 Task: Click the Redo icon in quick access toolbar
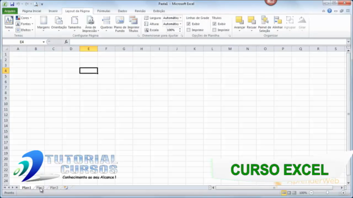tap(27, 4)
